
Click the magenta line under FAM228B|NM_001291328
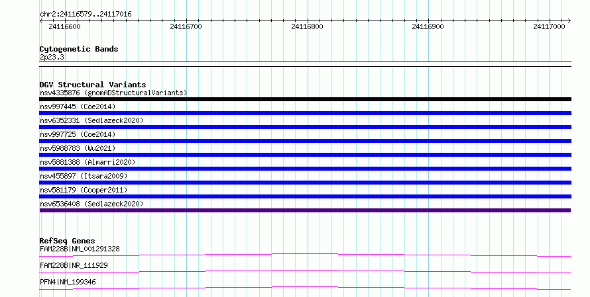pos(305,255)
